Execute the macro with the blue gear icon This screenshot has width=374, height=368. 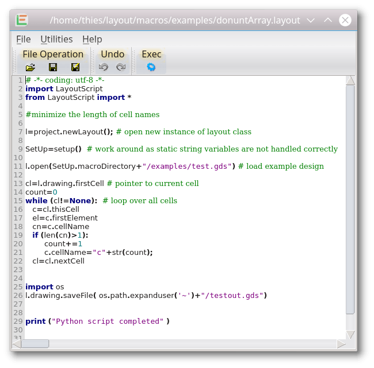click(x=151, y=67)
